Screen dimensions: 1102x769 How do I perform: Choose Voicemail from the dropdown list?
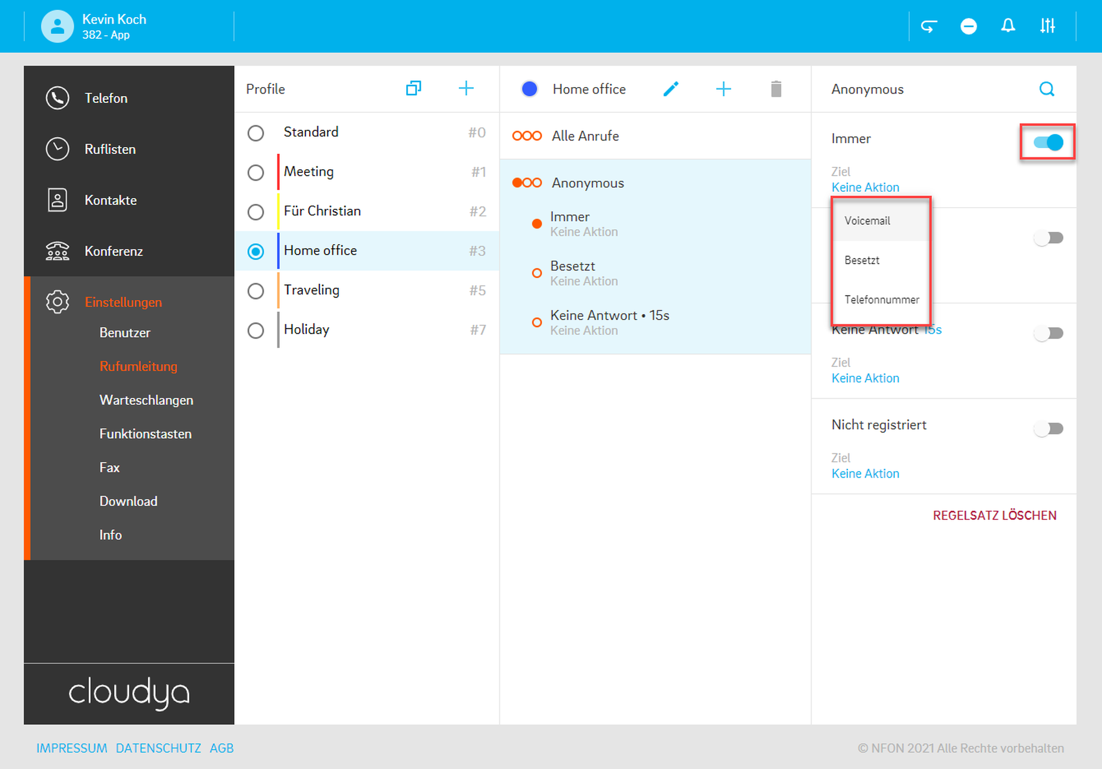pos(867,221)
